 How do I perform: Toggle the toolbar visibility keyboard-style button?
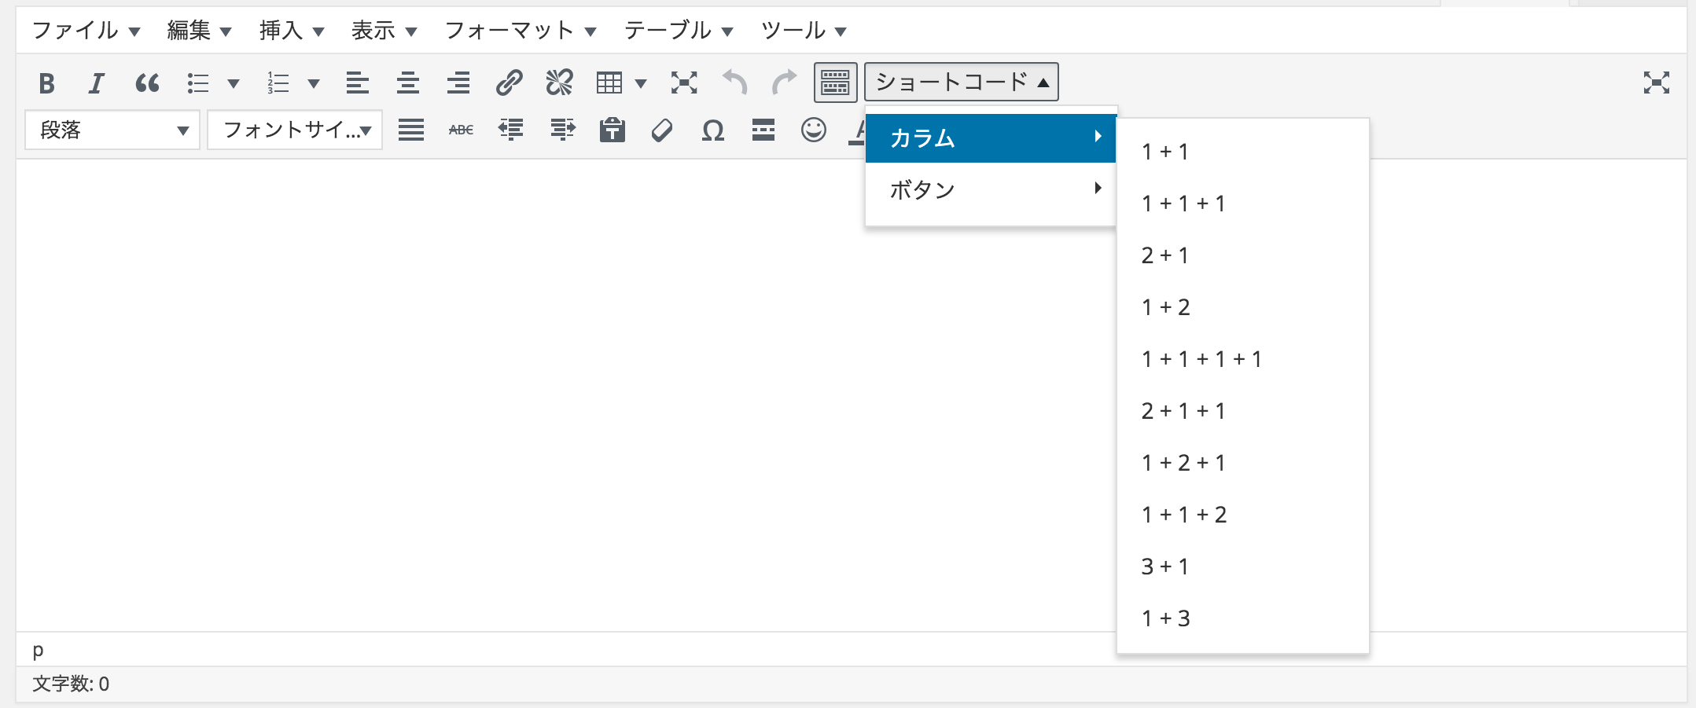(x=835, y=83)
